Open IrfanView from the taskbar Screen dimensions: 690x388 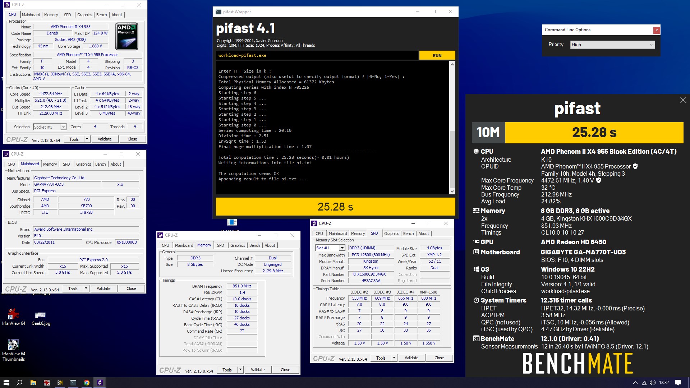coord(46,383)
